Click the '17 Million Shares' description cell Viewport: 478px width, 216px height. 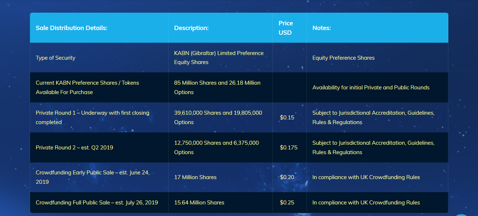195,177
